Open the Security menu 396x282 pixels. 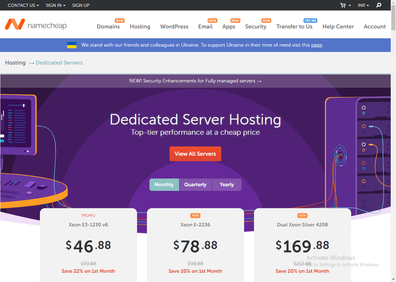pyautogui.click(x=256, y=27)
